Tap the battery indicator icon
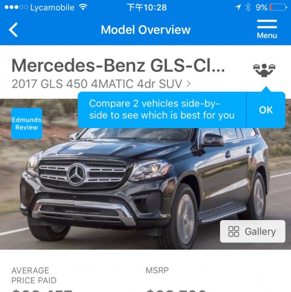Viewport: 291px width, 292px height. coord(278,8)
